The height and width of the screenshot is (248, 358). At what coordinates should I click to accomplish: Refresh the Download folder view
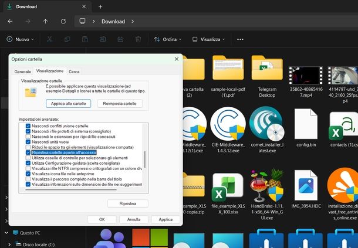(63, 22)
